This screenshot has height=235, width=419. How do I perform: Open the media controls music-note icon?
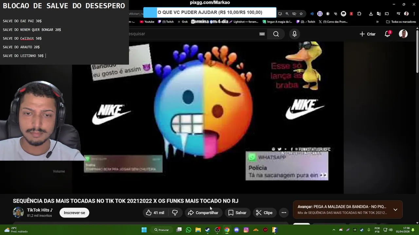pyautogui.click(x=398, y=14)
